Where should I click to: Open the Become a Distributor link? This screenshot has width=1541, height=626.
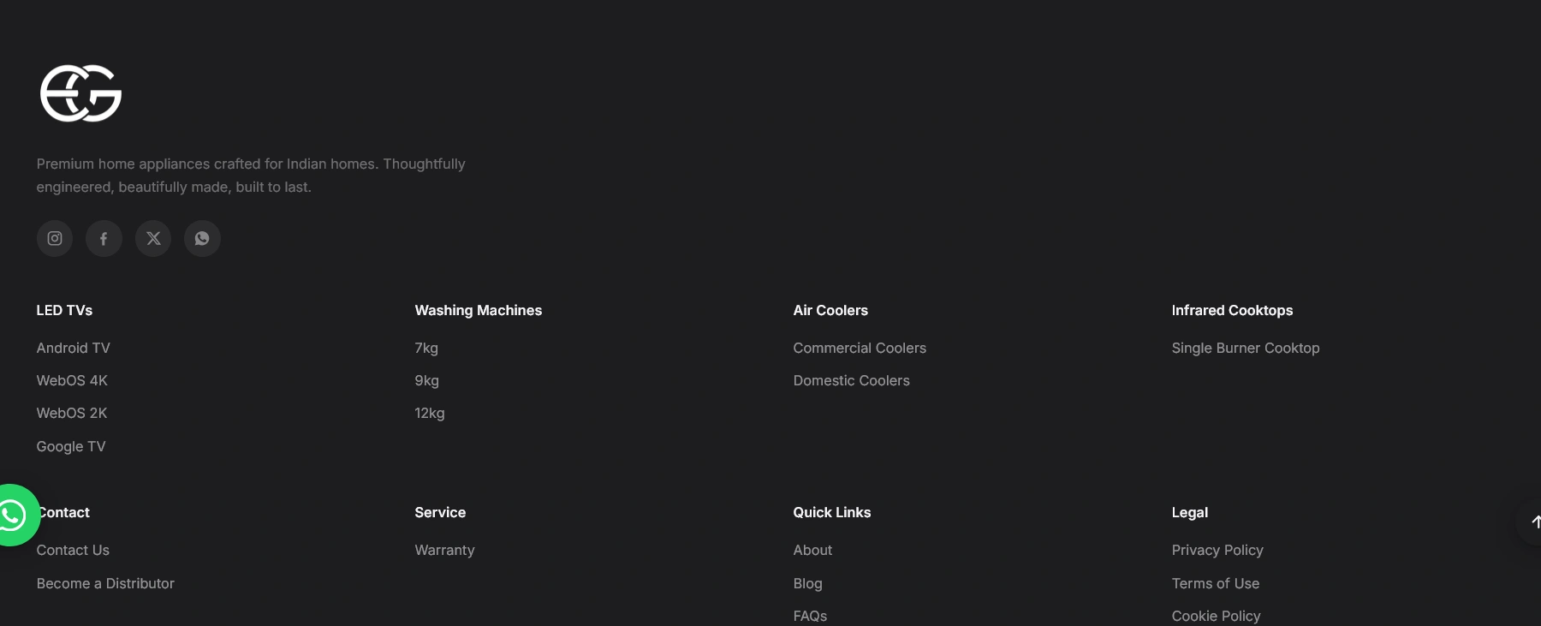[105, 583]
